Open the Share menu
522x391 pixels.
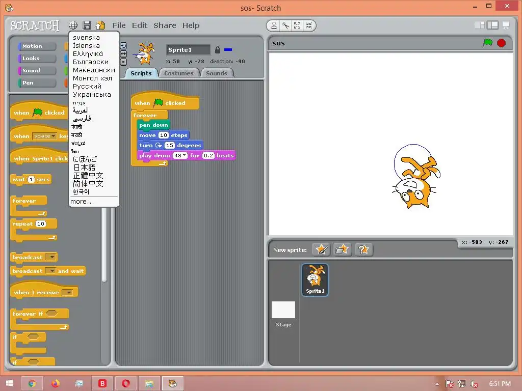click(165, 25)
